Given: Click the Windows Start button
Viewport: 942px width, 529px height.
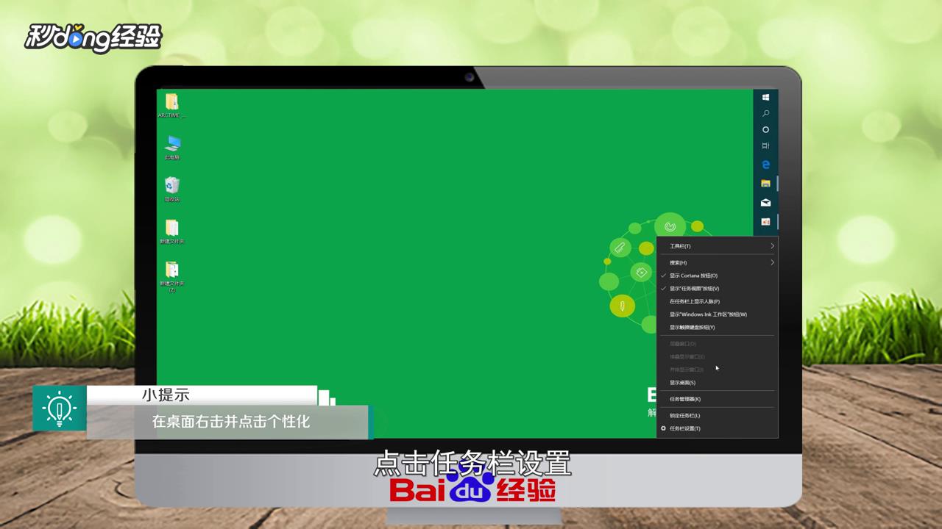Looking at the screenshot, I should click(x=765, y=96).
